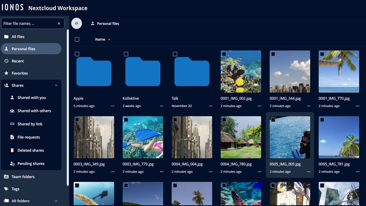Select the checkbox on 0001_IMG_002.jpg
Screen dimensions: 366x206
[x=224, y=54]
